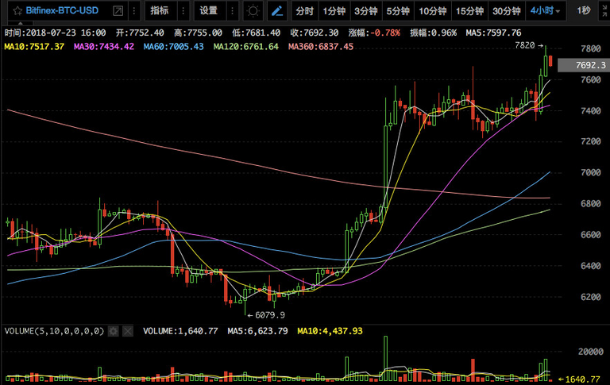610x385 pixels.
Task: Click the 指标 indicators button
Action: (160, 10)
